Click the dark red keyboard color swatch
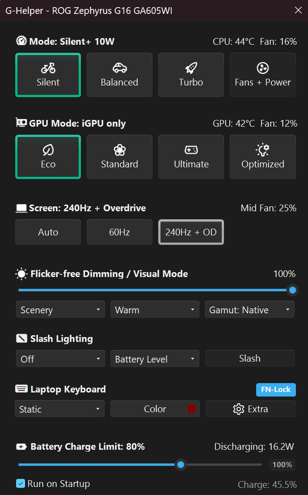This screenshot has width=308, height=495. coord(192,408)
